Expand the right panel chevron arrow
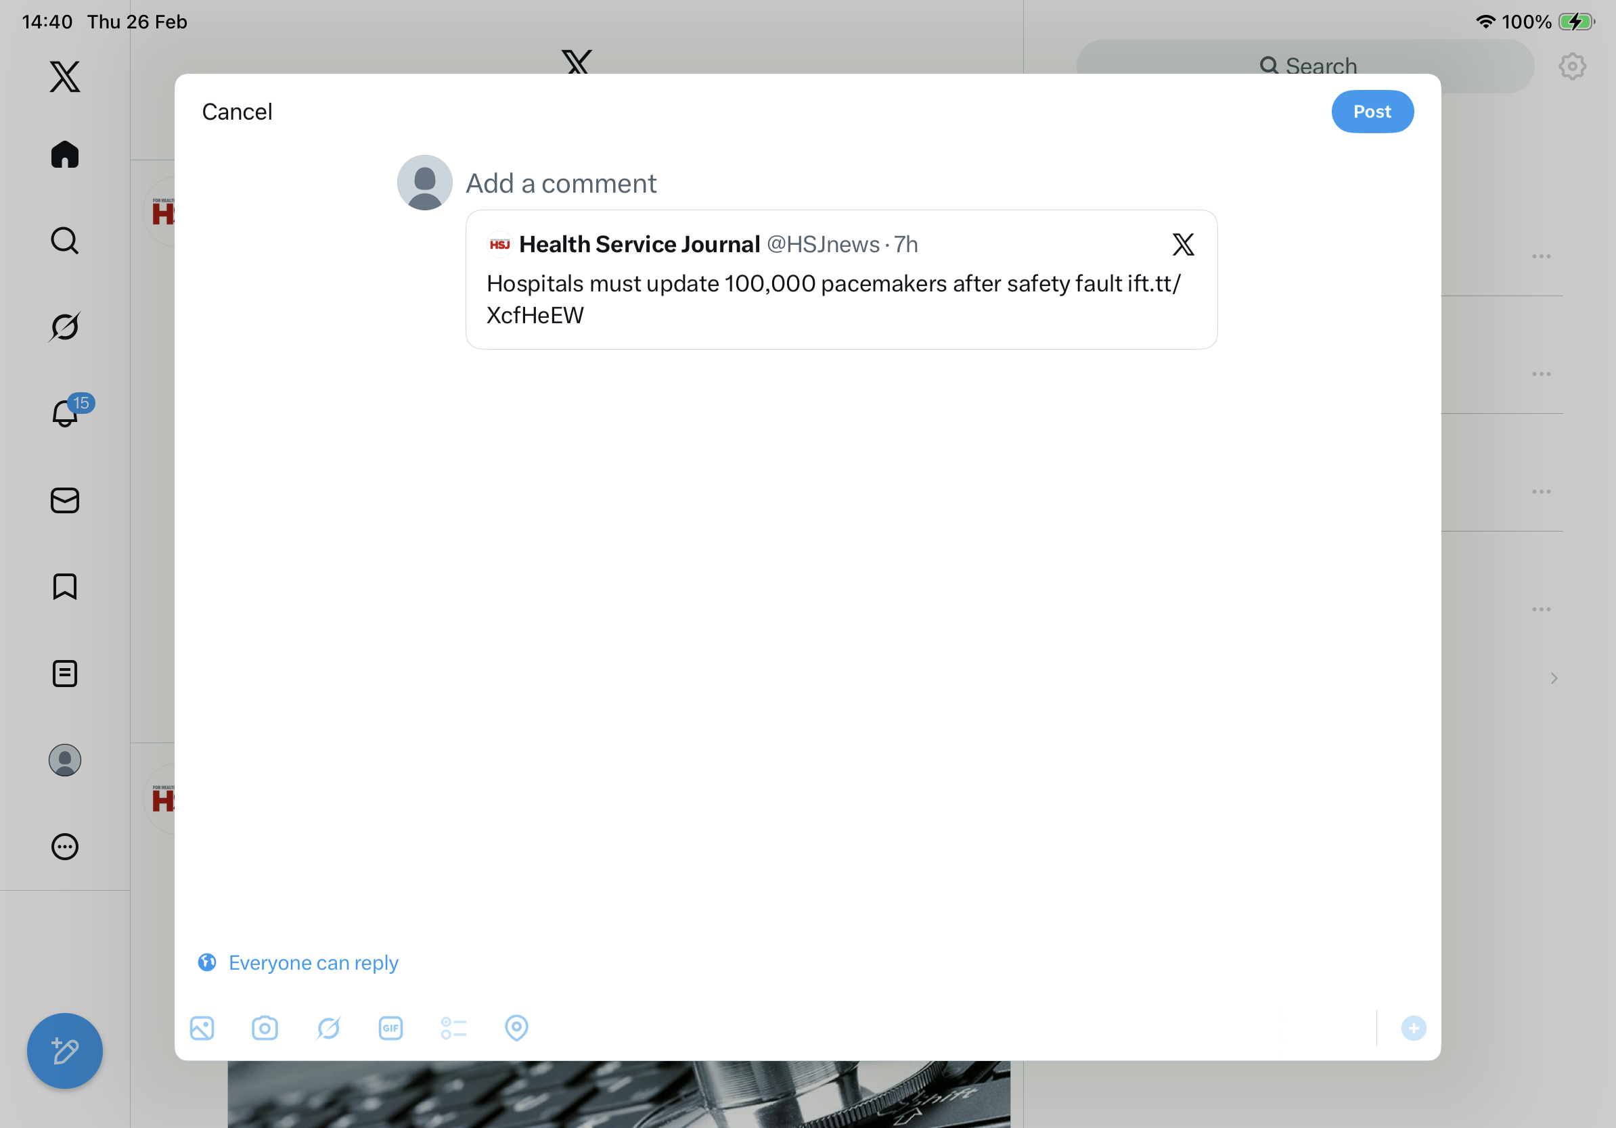Screen dimensions: 1616x1128 [1553, 678]
